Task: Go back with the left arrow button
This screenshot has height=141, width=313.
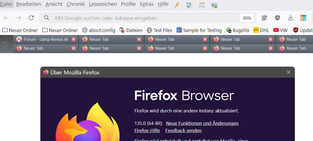Action: point(6,18)
